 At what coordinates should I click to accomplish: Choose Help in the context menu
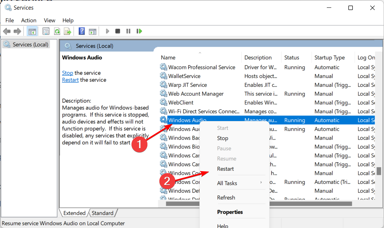coord(222,225)
